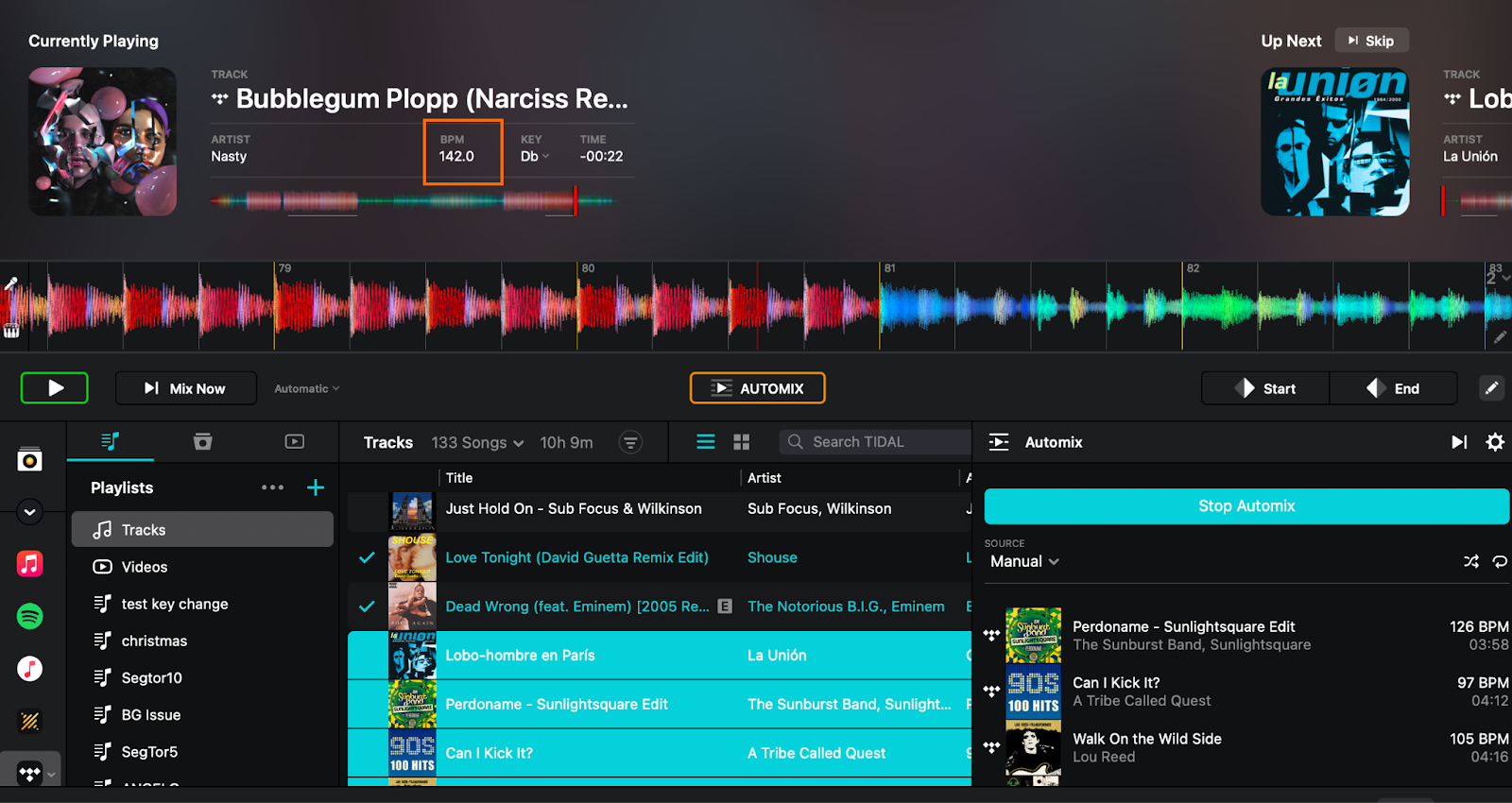Open Automix settings gear

1494,442
